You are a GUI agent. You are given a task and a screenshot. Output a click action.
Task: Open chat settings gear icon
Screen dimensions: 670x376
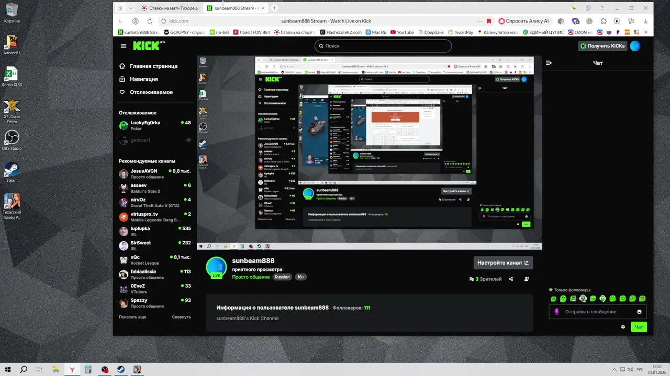pyautogui.click(x=623, y=327)
